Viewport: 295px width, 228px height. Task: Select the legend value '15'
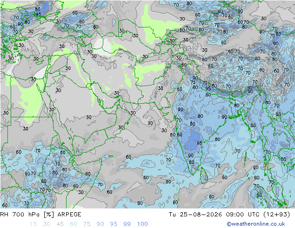tap(33, 224)
